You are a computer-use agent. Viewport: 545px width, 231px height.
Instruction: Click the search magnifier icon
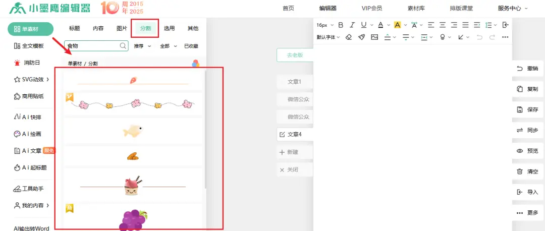(x=123, y=45)
